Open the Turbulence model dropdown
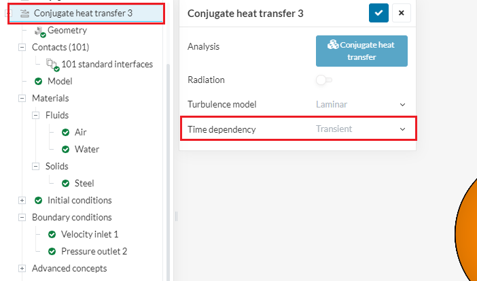 coord(360,105)
